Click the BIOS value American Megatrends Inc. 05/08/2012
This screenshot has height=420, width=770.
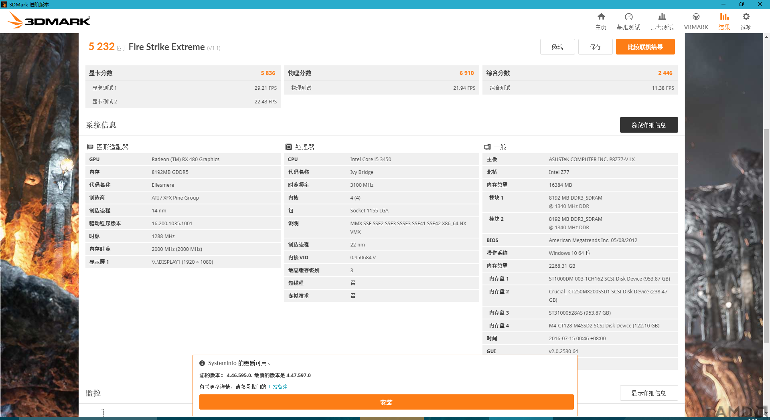pos(593,240)
